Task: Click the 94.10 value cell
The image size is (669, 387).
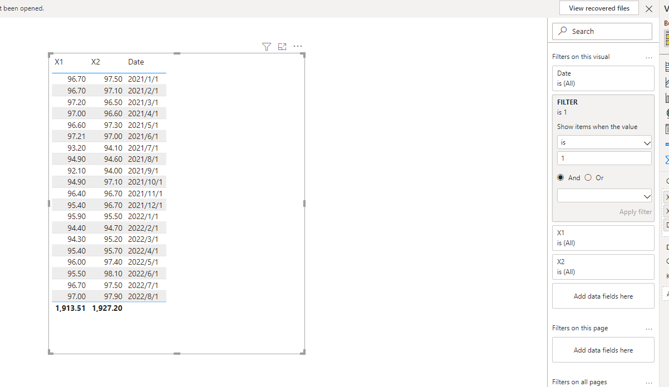Action: [x=113, y=148]
